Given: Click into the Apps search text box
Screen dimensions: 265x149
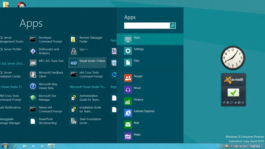Looking at the screenshot, I should click(x=147, y=26).
